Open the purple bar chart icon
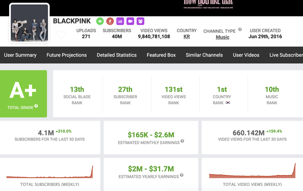 tap(120, 21)
